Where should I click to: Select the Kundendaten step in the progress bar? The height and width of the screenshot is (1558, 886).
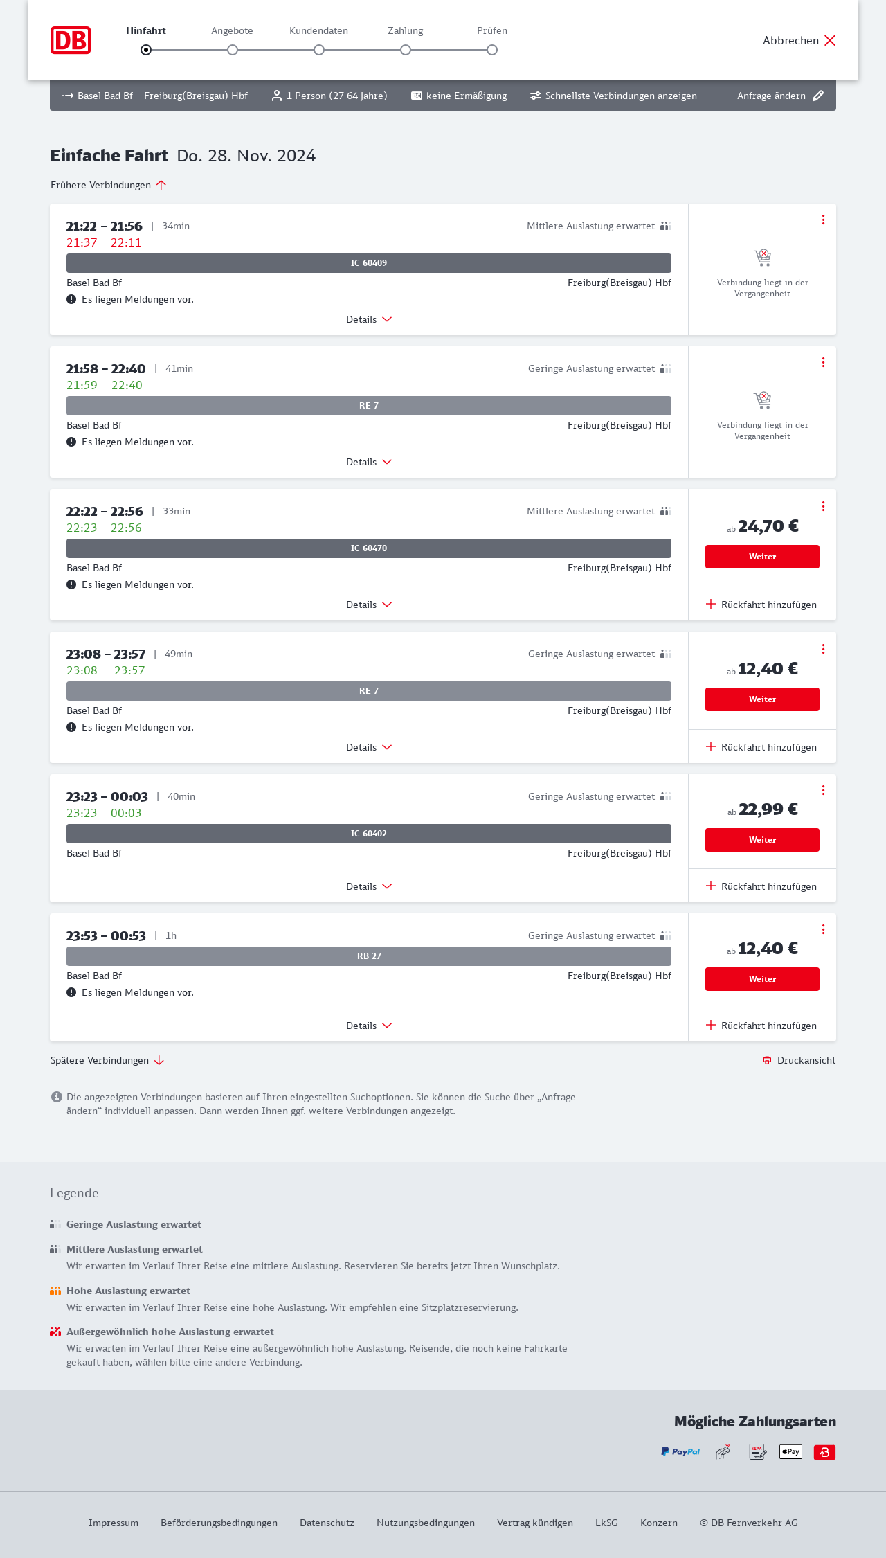tap(319, 49)
